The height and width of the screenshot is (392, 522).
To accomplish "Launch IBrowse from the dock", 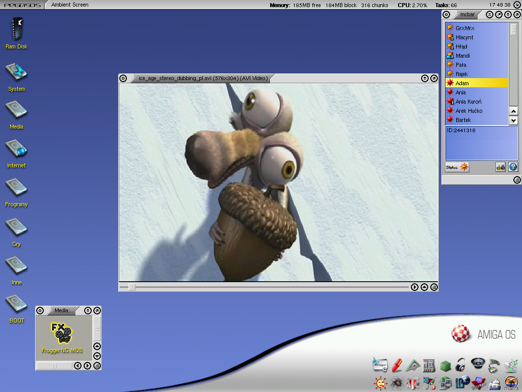I will pos(462,383).
